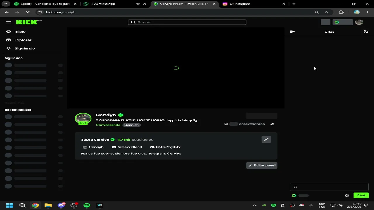Toggle the microphone tray icon

pyautogui.click(x=311, y=205)
